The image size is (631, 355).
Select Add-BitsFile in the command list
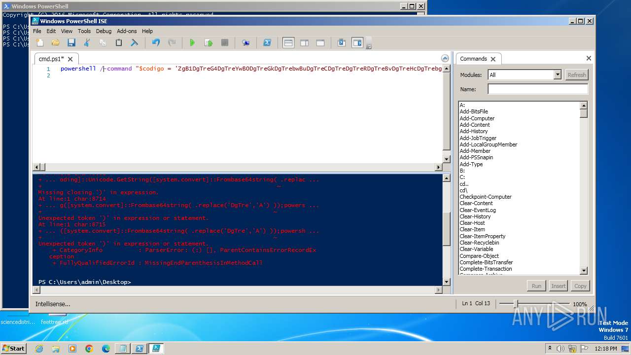tap(474, 111)
